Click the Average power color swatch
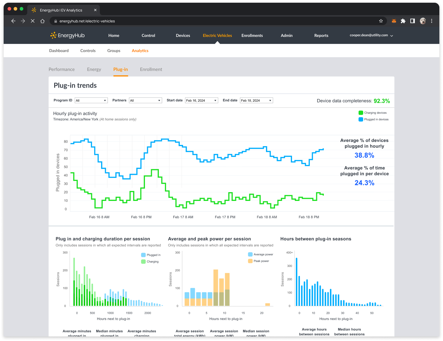Viewport: 443px width, 341px height. [x=250, y=254]
